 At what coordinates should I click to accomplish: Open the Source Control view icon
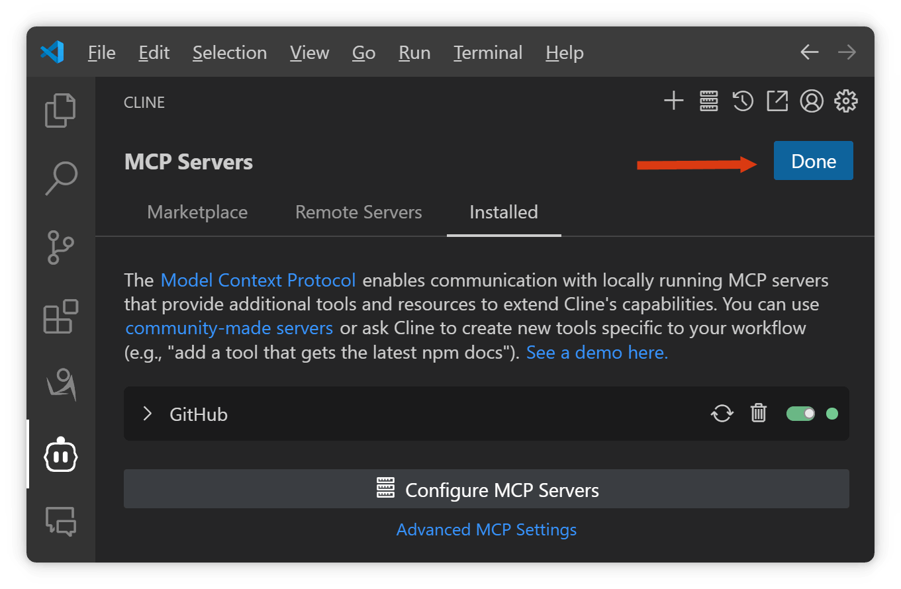tap(61, 248)
